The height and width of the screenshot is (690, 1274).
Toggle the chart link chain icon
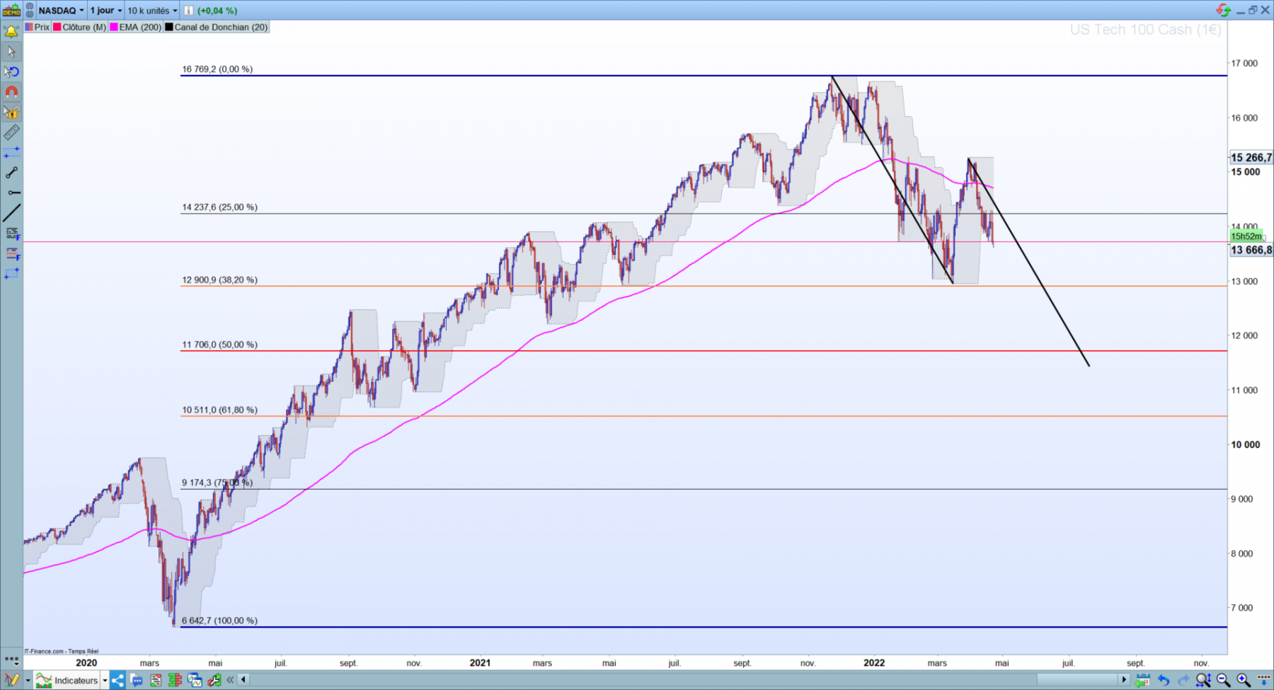click(x=30, y=11)
